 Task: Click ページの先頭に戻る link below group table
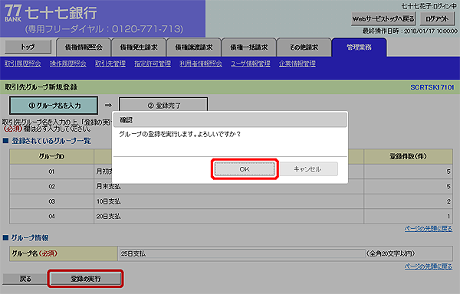pyautogui.click(x=429, y=229)
